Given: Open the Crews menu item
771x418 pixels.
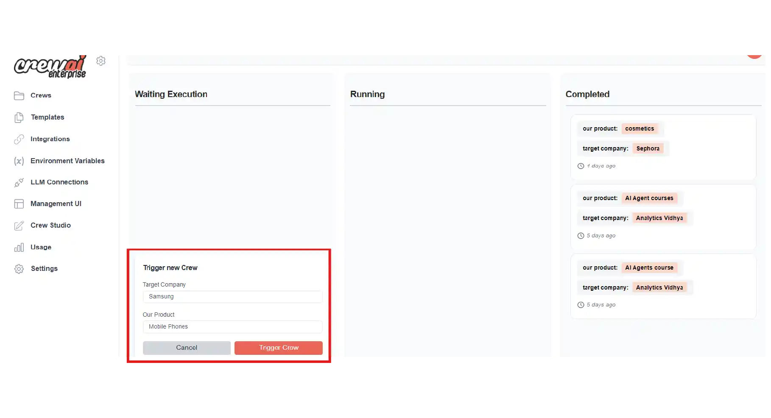Looking at the screenshot, I should pyautogui.click(x=41, y=95).
